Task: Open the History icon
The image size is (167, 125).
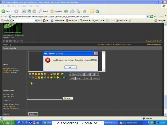Action: 66,11
